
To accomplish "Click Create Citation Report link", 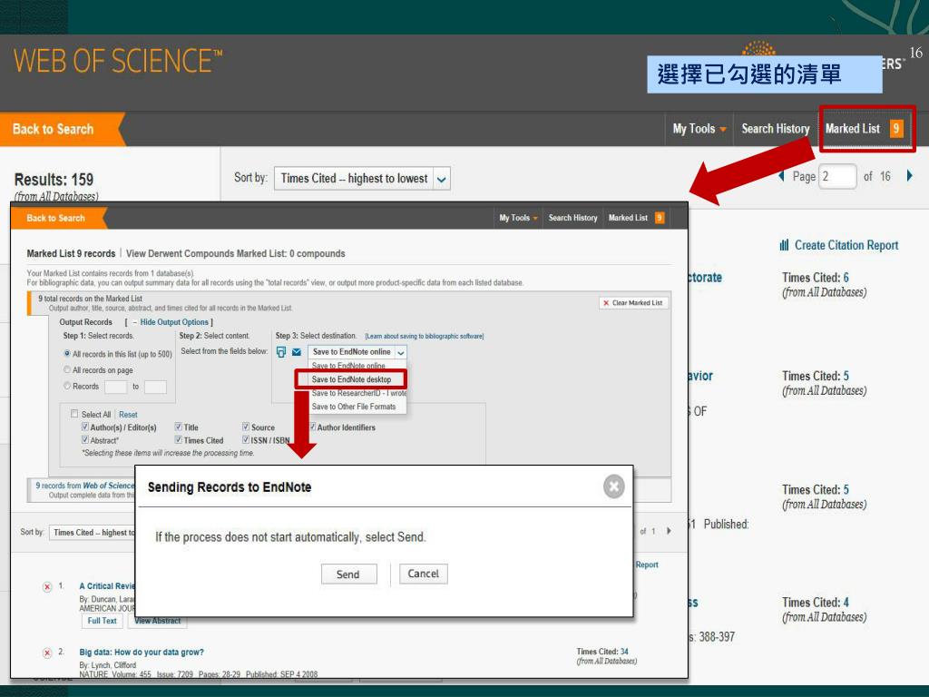I will point(839,245).
